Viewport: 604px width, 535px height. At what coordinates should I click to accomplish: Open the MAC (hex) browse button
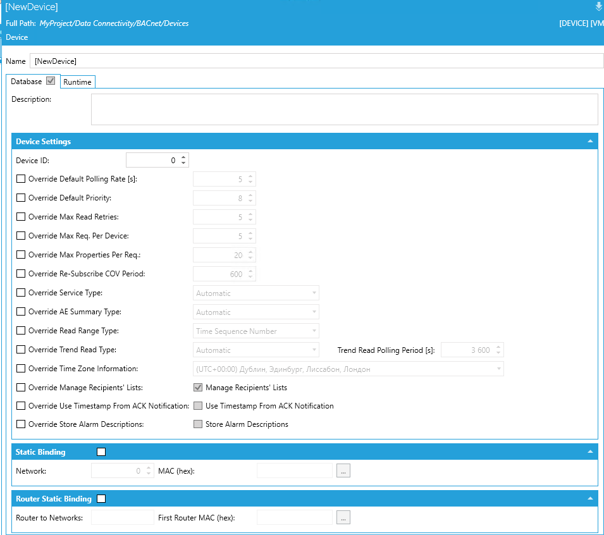[343, 470]
